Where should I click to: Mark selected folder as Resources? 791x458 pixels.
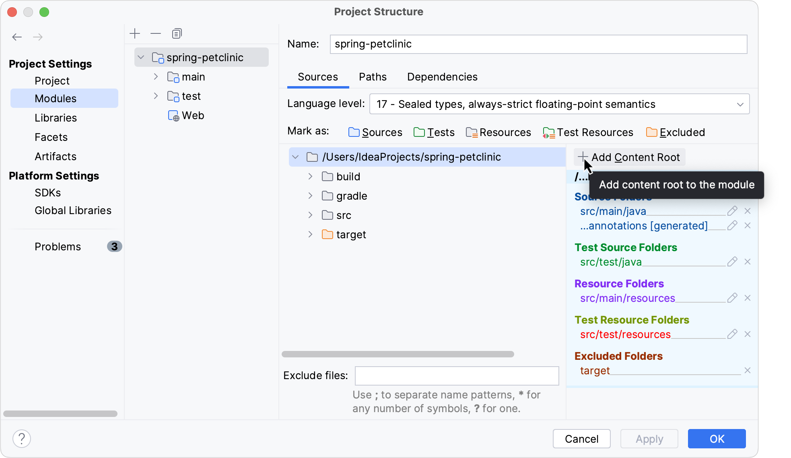[x=504, y=132]
